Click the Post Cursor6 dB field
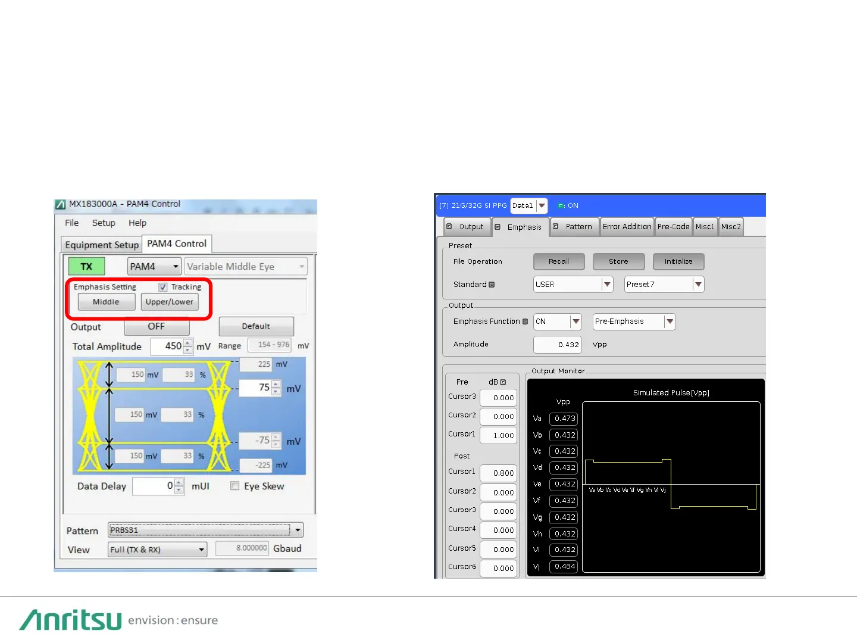The image size is (857, 643). (x=499, y=569)
